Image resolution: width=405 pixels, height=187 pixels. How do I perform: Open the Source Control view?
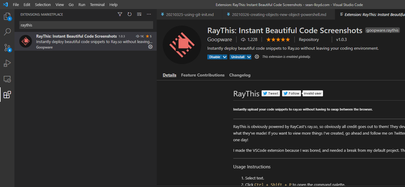7,48
